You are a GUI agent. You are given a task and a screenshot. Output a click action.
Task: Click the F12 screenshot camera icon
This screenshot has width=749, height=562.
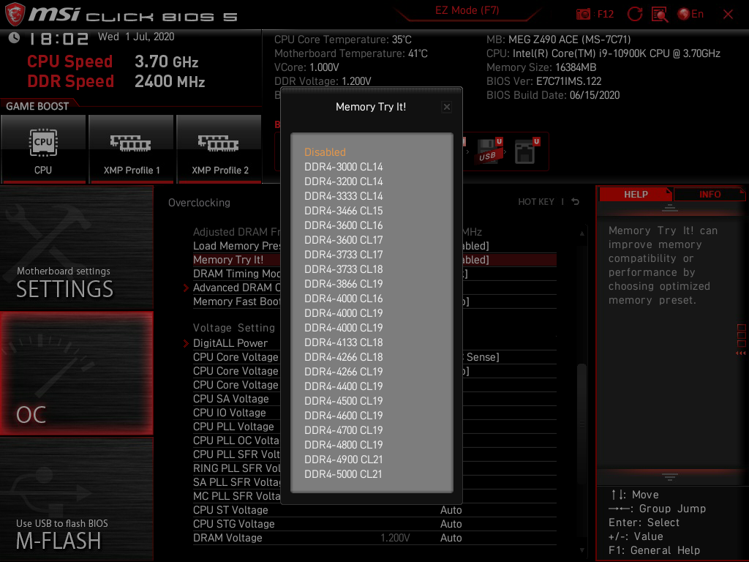coord(584,13)
